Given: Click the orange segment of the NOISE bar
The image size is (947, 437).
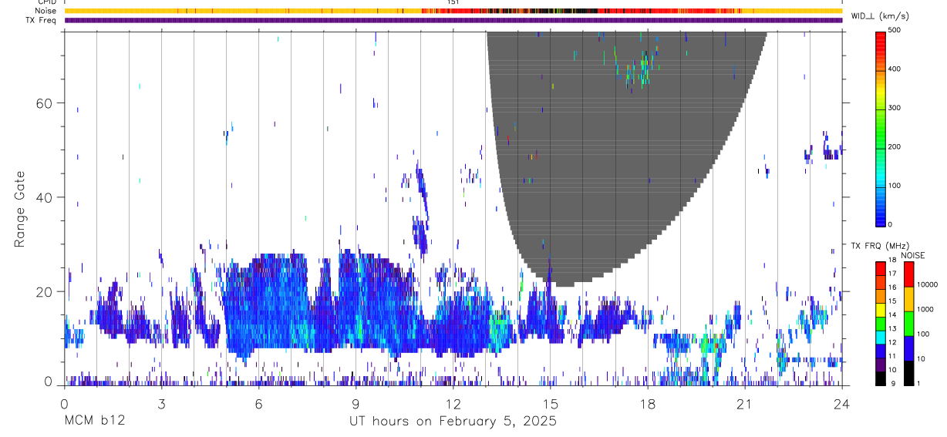Looking at the screenshot, I should click(x=908, y=298).
